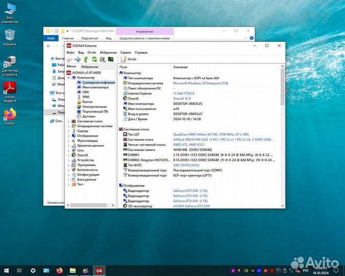Open the Сервис menu
345x276 pixels.
pos(125,52)
